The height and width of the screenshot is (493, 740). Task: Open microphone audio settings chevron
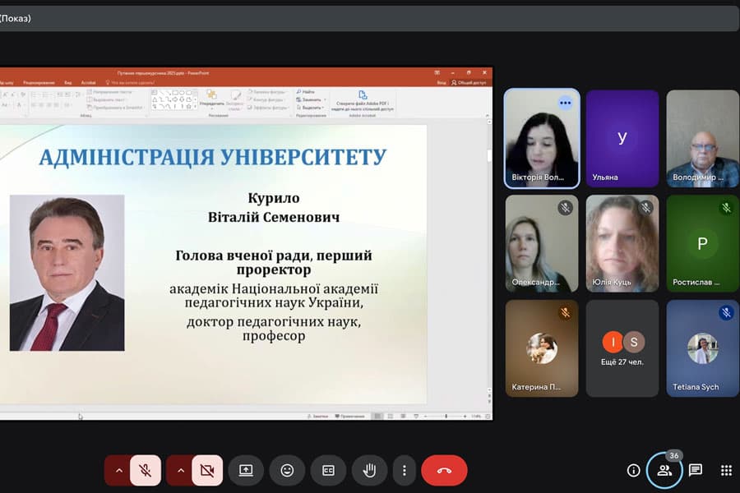pyautogui.click(x=119, y=470)
